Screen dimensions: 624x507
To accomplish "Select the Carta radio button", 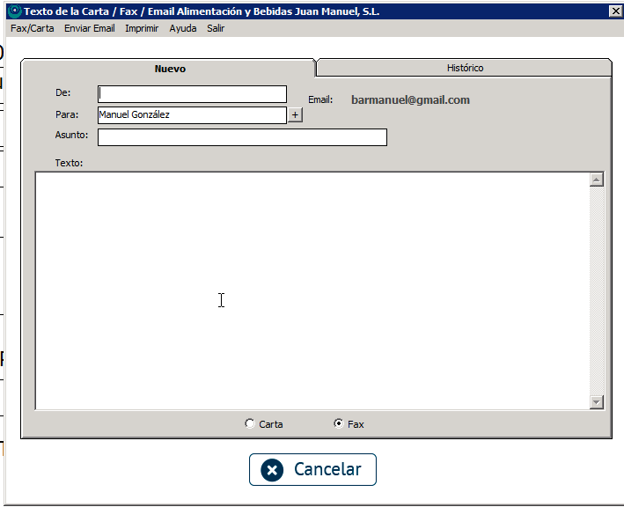I will (250, 424).
